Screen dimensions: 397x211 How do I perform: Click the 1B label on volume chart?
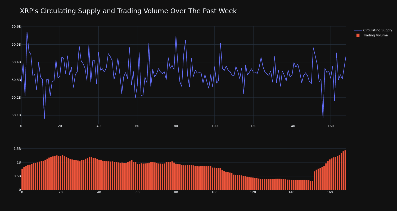[19, 162]
